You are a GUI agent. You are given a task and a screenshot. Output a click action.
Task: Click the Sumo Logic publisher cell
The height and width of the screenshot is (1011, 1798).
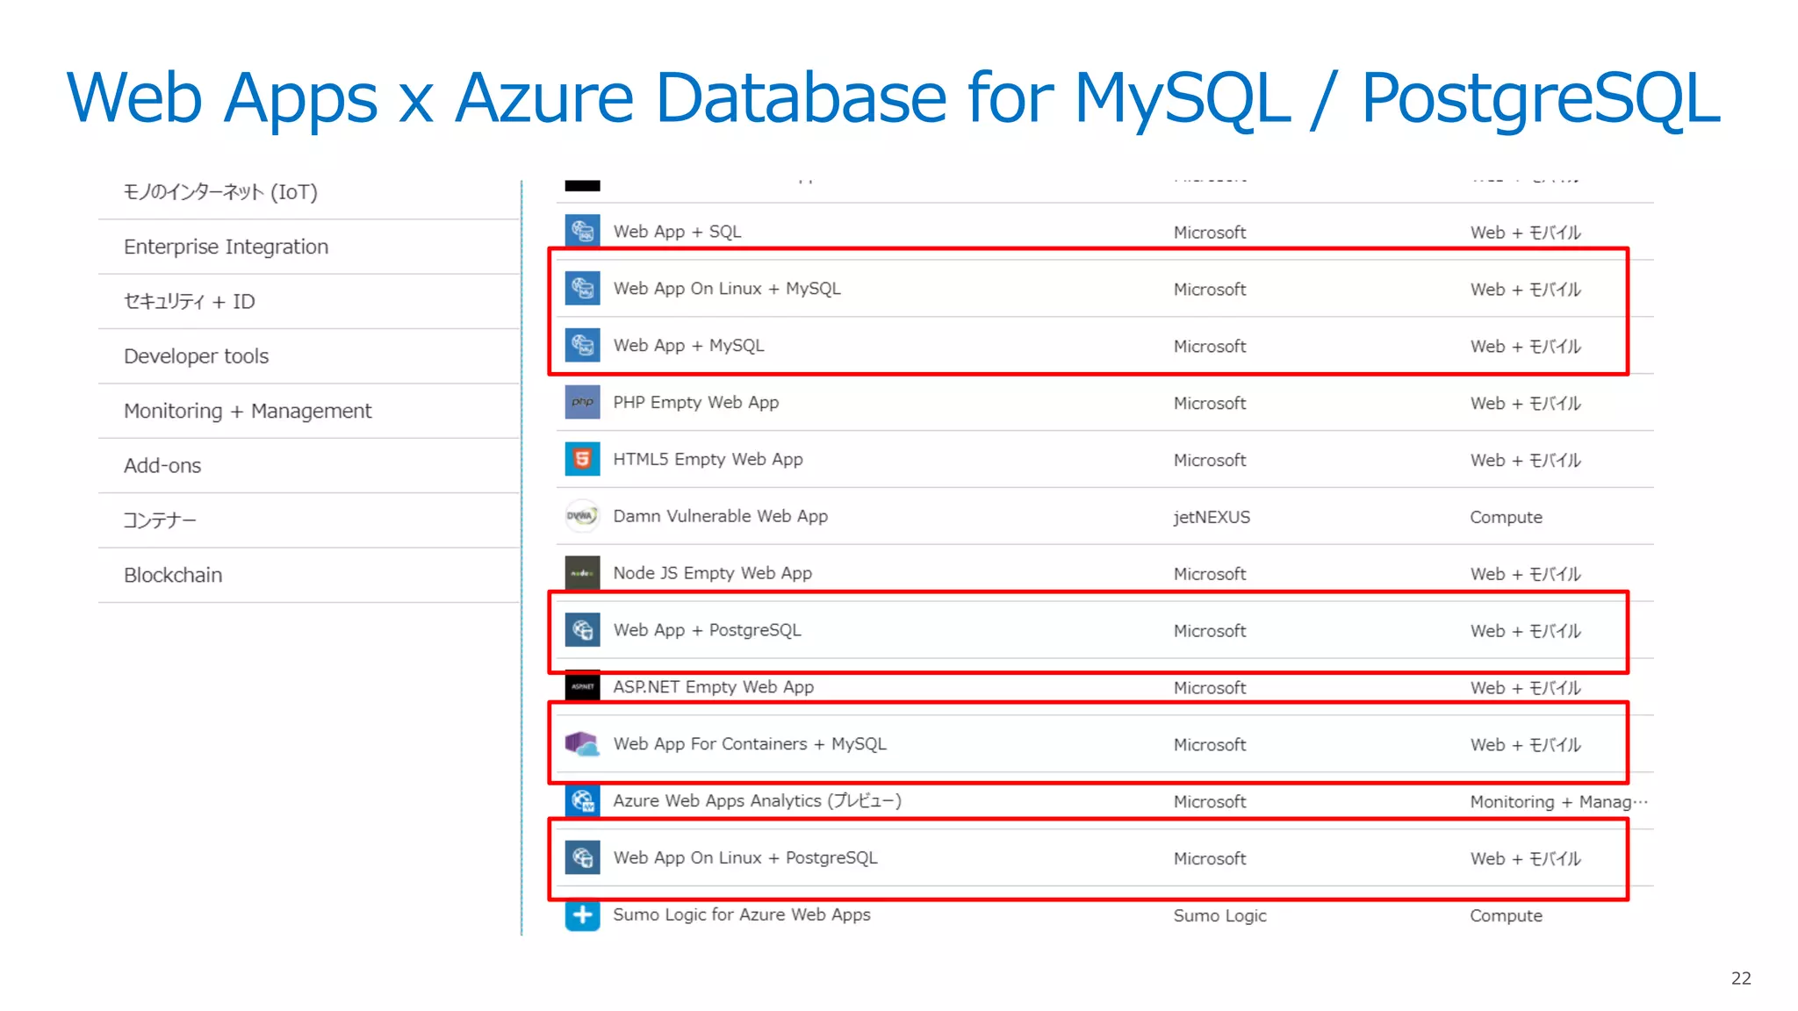click(x=1220, y=915)
